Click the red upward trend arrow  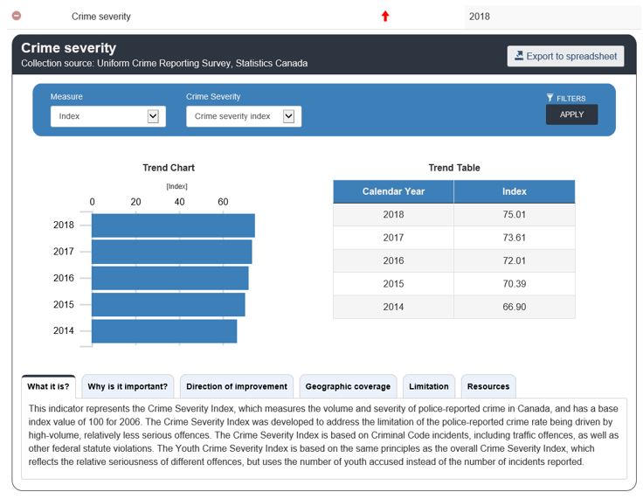point(385,17)
